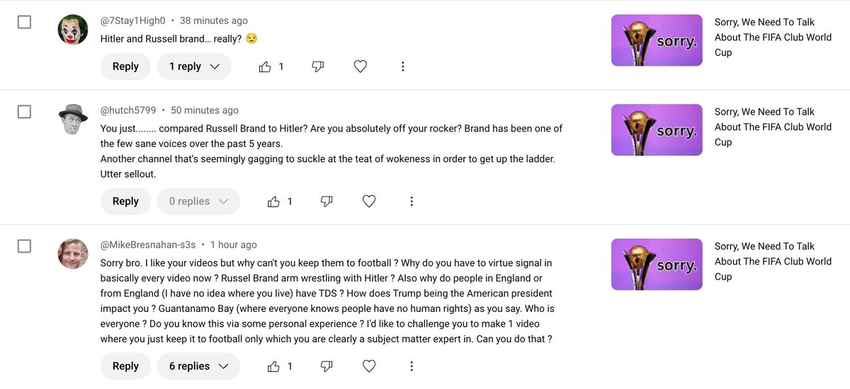Check the box next to @MikeBresnahan-s3s comment
The height and width of the screenshot is (389, 850).
(x=24, y=246)
